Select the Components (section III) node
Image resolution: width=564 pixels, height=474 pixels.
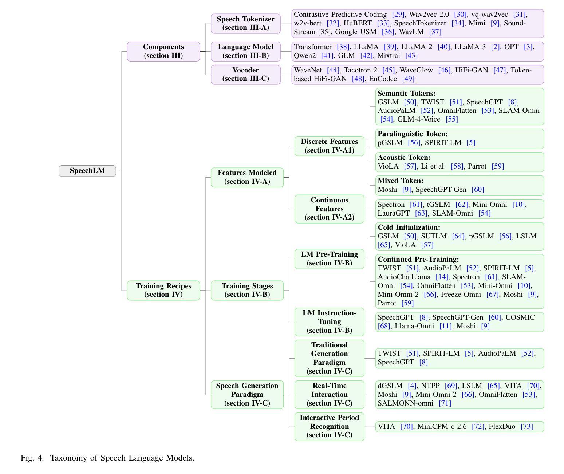coord(163,51)
